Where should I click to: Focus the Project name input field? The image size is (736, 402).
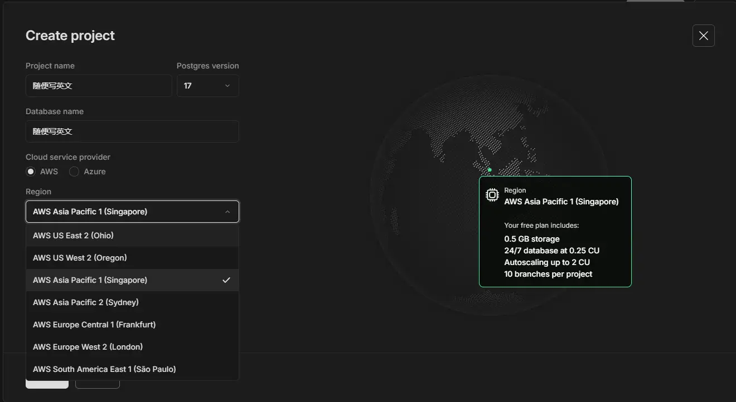tap(99, 86)
